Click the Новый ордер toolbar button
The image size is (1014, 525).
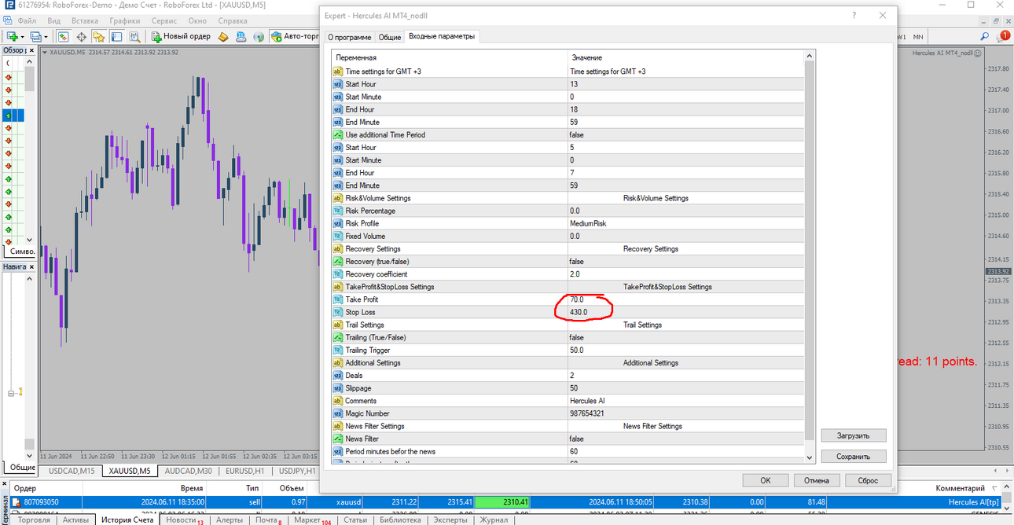(x=181, y=36)
